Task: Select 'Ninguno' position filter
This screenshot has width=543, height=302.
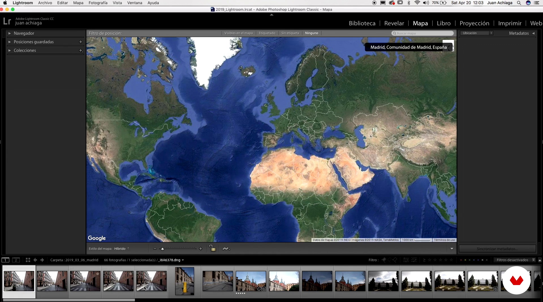Action: (312, 33)
